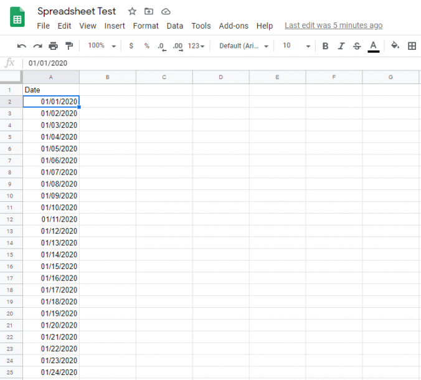Select row 10 header

[10, 196]
